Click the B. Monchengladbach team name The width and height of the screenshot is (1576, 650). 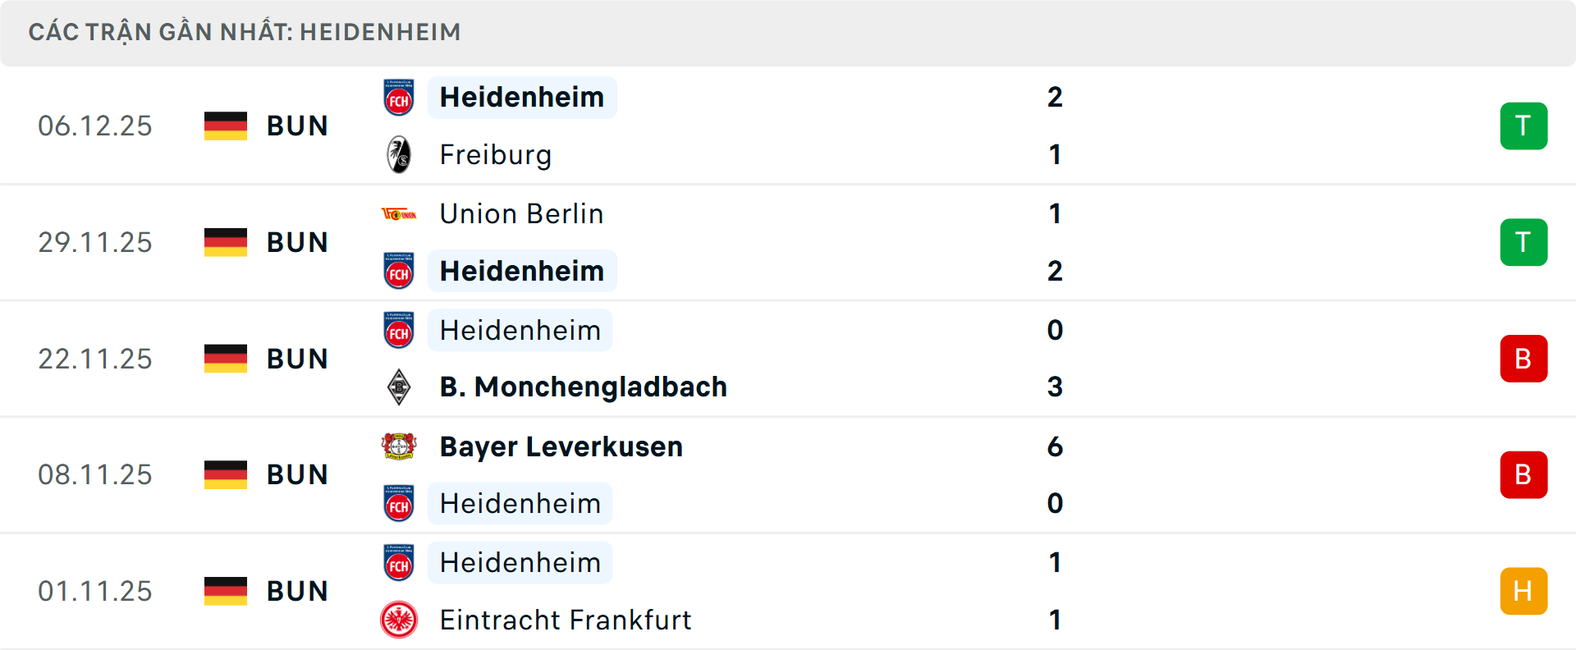click(x=583, y=387)
